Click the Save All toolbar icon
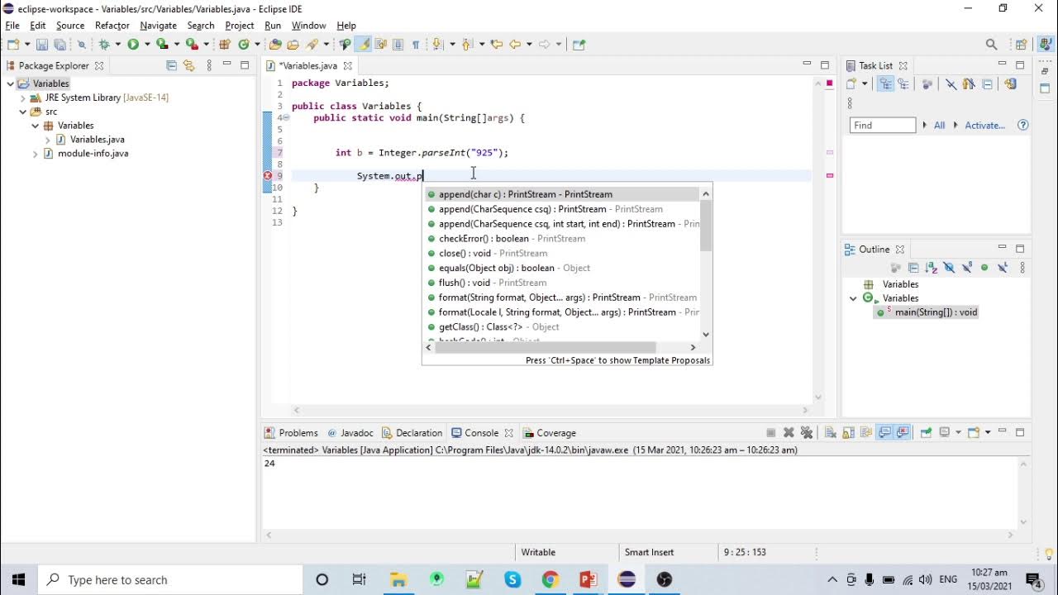Viewport: 1058px width, 595px height. point(60,45)
